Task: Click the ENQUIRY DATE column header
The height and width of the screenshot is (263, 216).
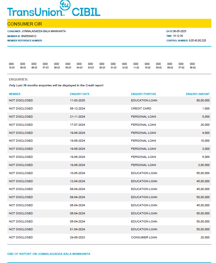Action: point(80,94)
